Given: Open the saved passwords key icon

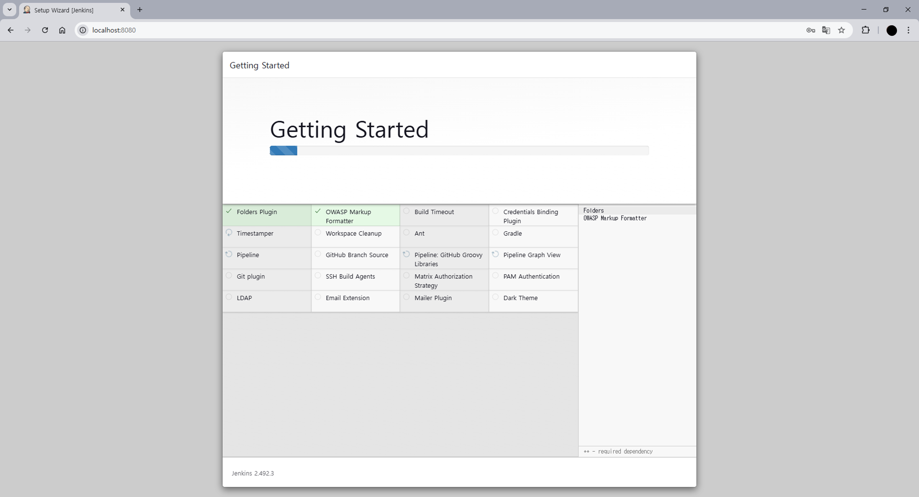Looking at the screenshot, I should pos(811,30).
